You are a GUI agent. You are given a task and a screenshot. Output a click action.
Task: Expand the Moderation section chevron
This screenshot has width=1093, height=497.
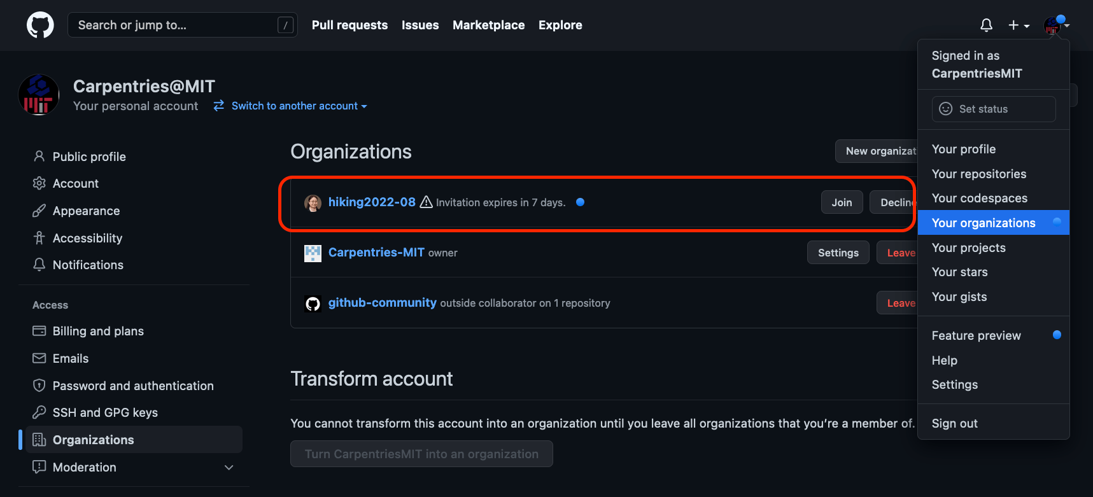[x=229, y=467]
